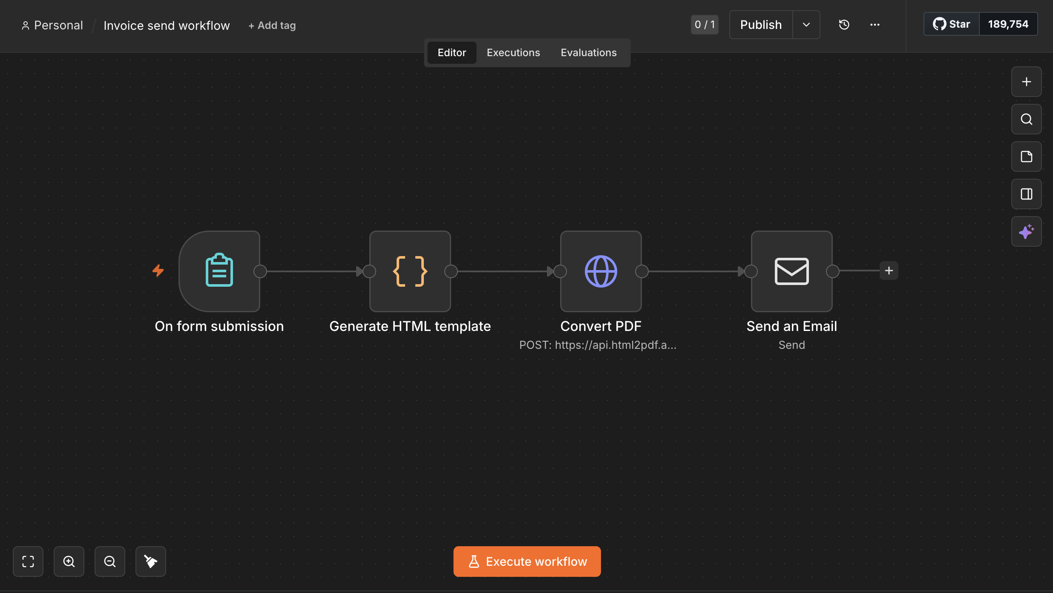Click the 0 / 1 counter badge
1053x593 pixels.
705,25
